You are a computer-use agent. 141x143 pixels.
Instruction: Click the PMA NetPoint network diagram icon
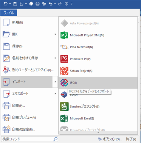click(x=64, y=47)
